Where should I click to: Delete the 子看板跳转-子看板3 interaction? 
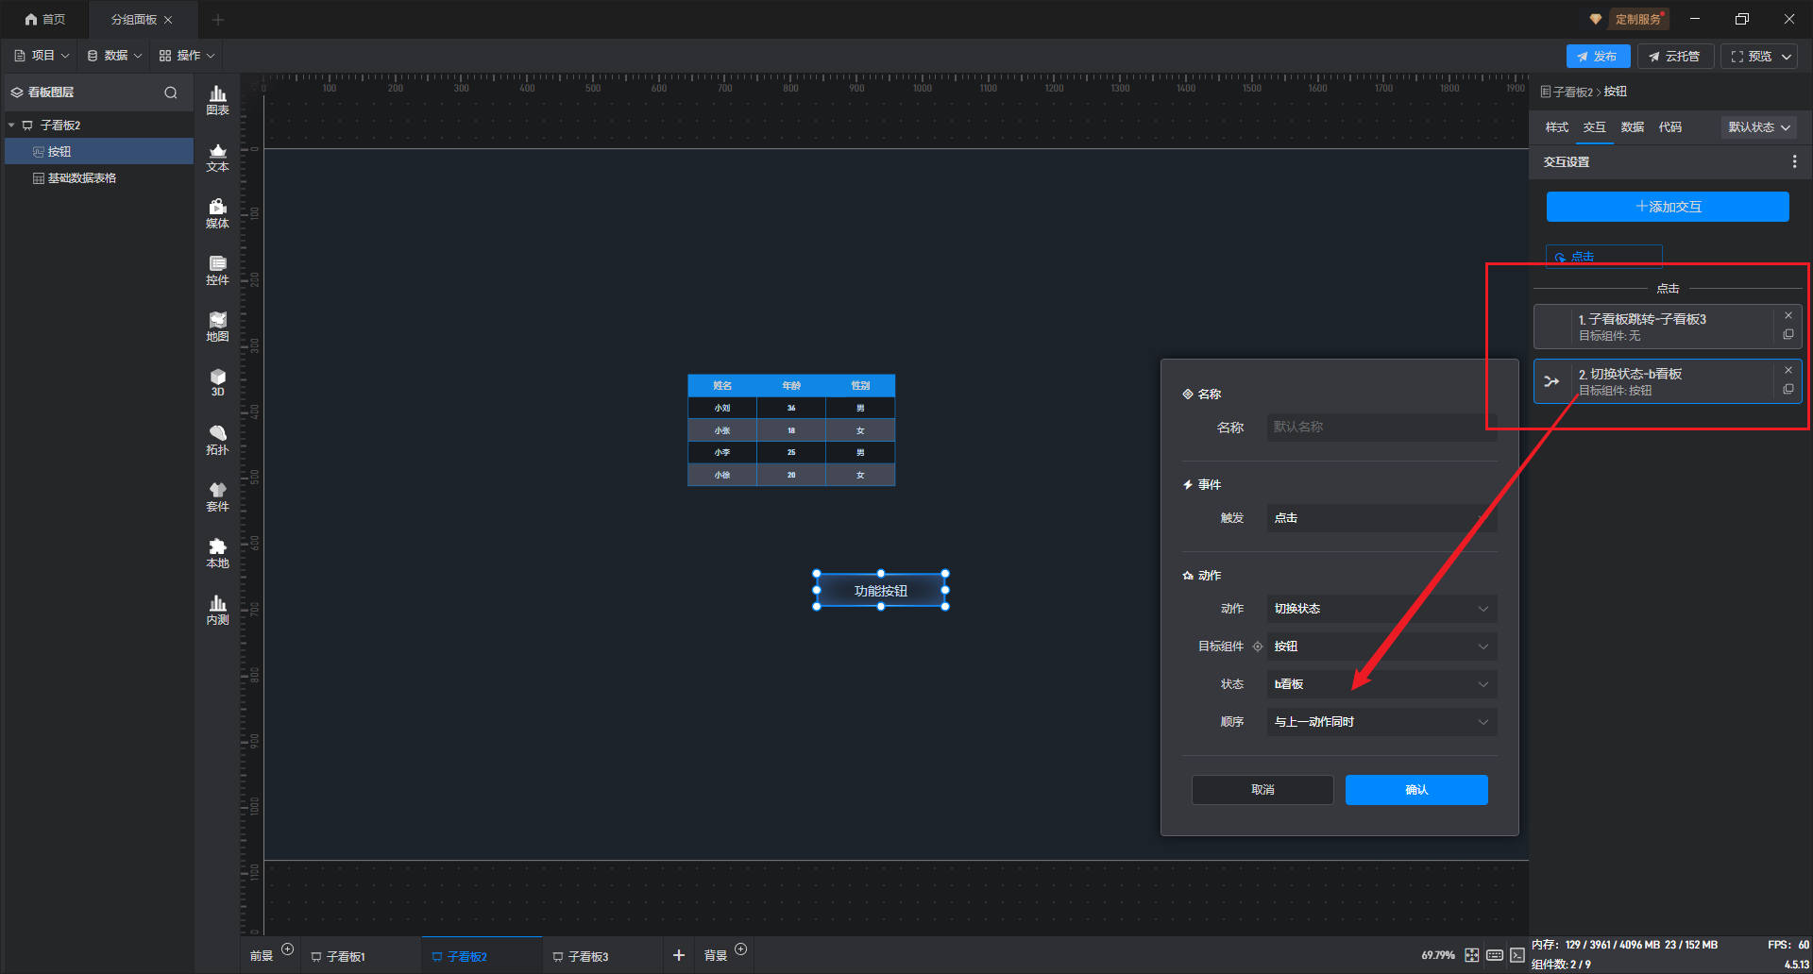1788,316
